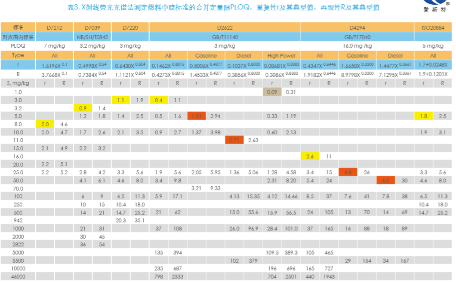The width and height of the screenshot is (456, 282).
Task: Click the NB/SH/T0842 domestic standard cell
Action: [92, 37]
